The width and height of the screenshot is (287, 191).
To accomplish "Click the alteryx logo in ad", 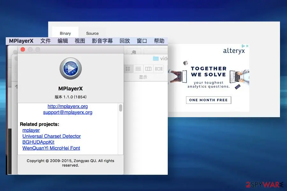I will pos(234,51).
